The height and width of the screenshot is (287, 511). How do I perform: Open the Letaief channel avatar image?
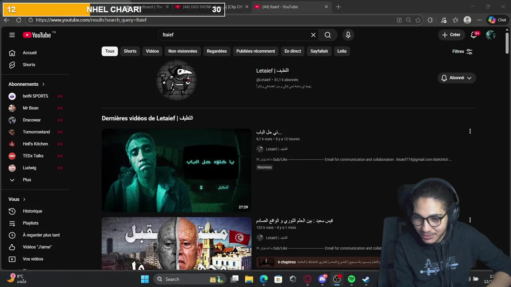click(x=176, y=80)
